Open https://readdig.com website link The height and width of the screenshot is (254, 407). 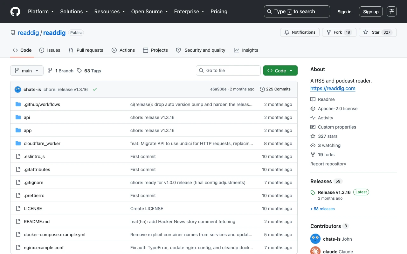333,89
